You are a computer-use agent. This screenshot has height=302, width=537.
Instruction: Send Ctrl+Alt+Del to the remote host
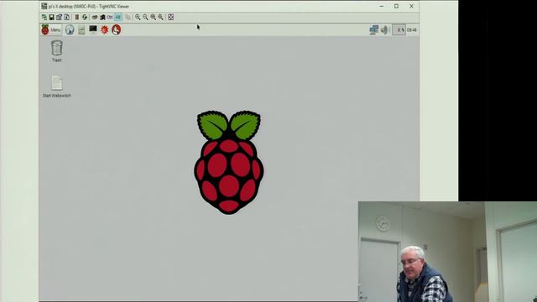95,17
